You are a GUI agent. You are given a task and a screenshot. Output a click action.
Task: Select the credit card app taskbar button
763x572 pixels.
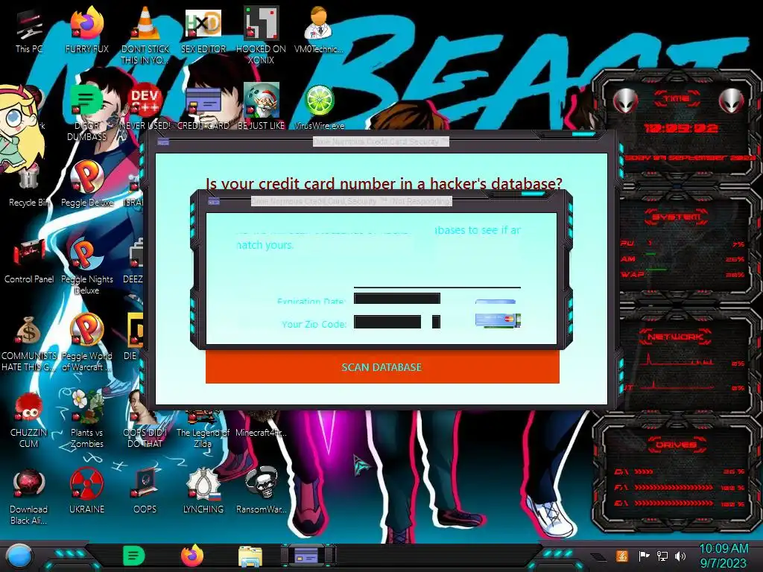[x=307, y=556]
